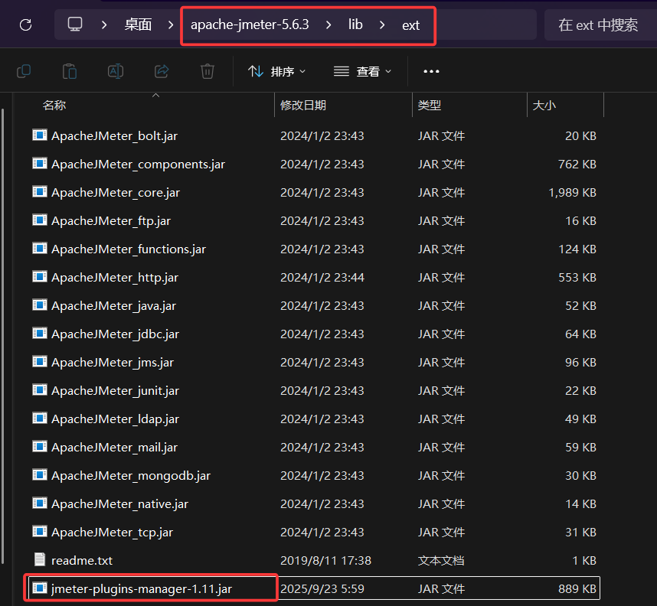Select the ApacheJMeter_core.jar file name
The width and height of the screenshot is (657, 606).
(x=116, y=193)
